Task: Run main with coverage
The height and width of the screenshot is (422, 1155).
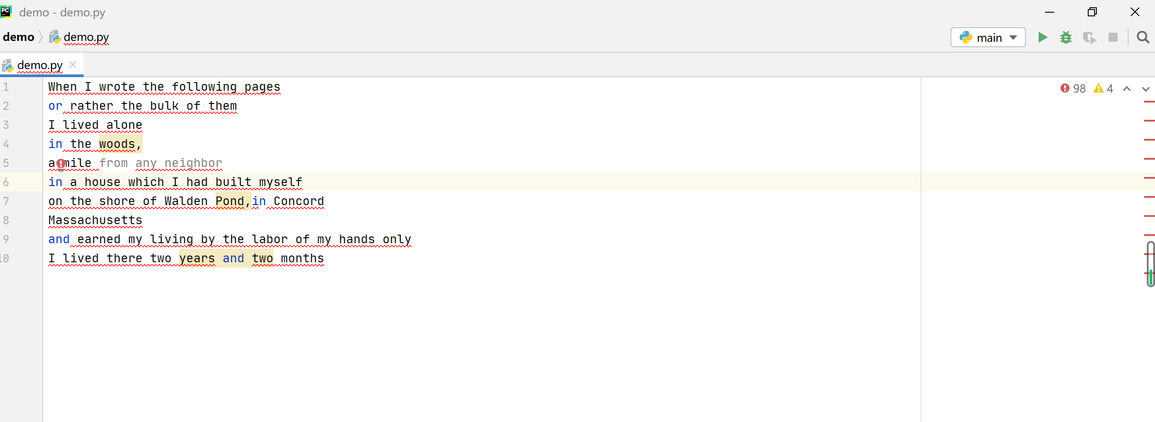Action: coord(1090,37)
